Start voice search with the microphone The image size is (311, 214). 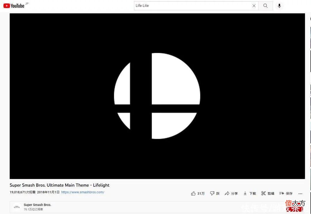click(x=279, y=6)
